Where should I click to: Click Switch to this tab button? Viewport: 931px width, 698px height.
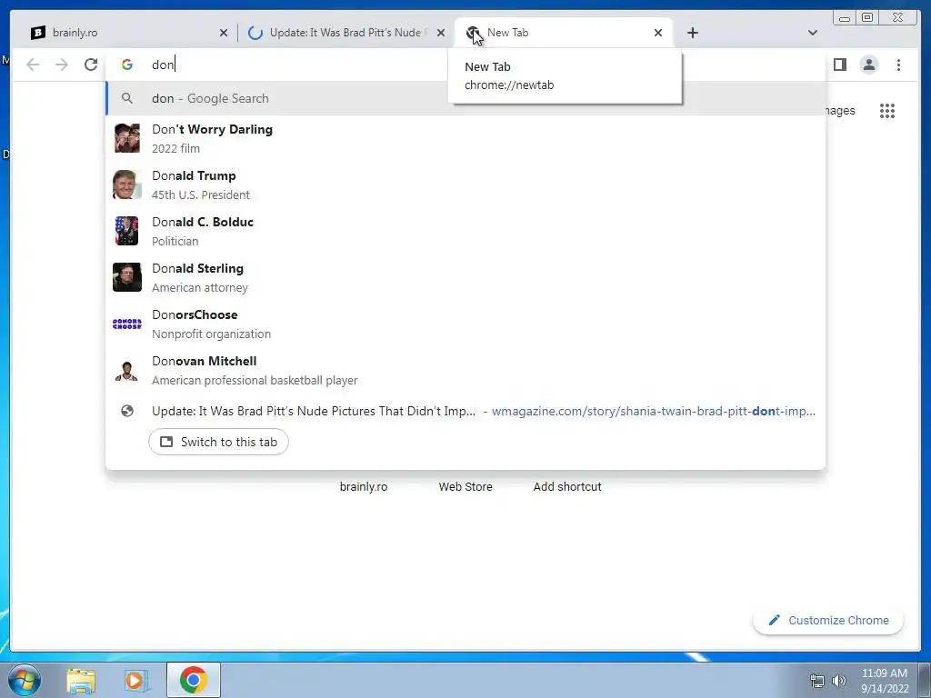218,443
